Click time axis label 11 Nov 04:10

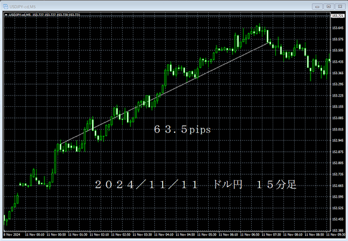(x=164, y=235)
